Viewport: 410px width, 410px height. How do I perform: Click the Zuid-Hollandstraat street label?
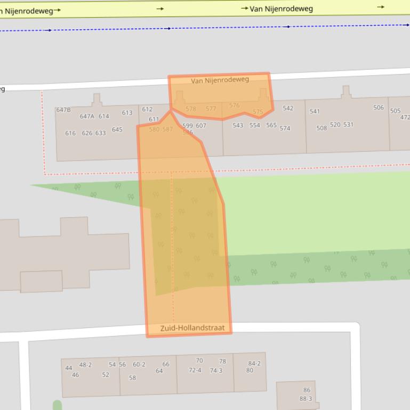pyautogui.click(x=192, y=328)
